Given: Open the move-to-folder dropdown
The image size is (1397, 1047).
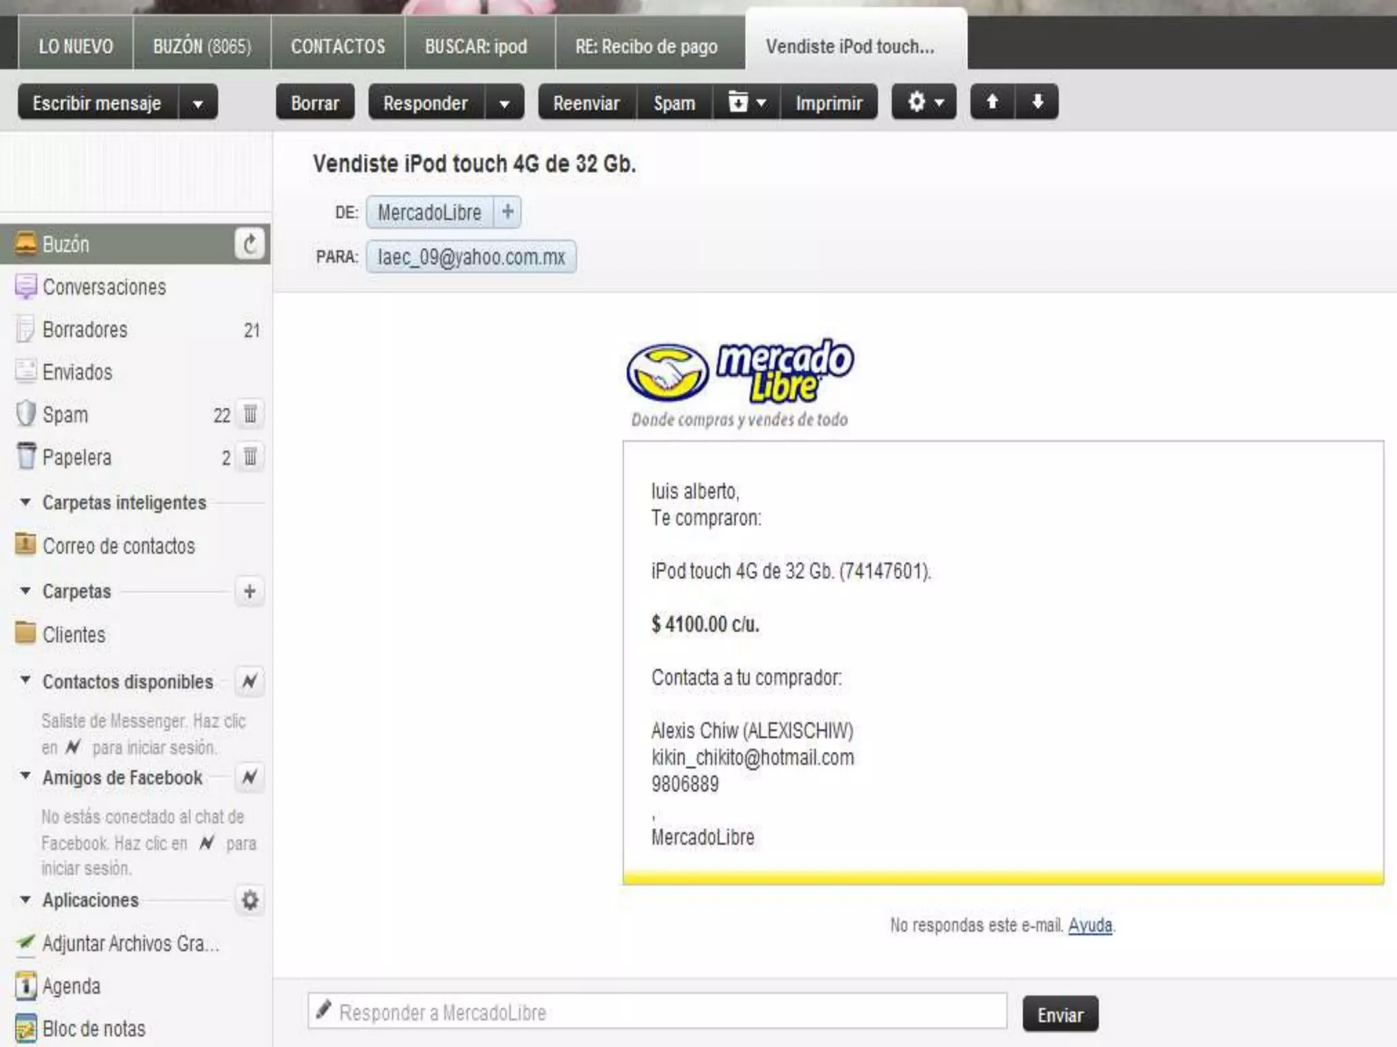Looking at the screenshot, I should tap(747, 103).
